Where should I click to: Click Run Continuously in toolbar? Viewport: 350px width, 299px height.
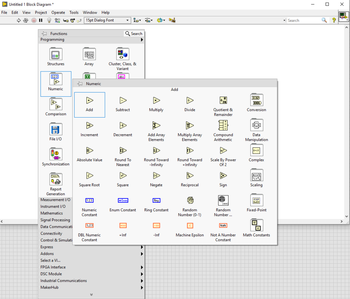coord(26,20)
